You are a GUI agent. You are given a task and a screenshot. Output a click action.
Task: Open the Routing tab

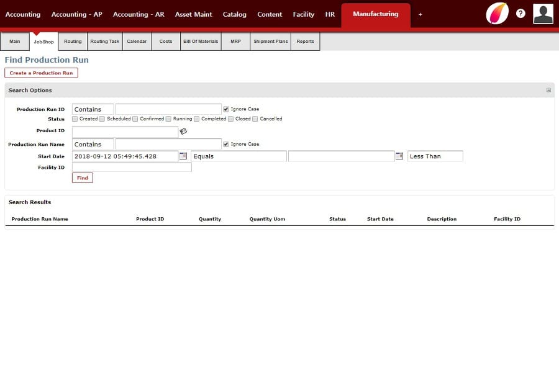73,42
